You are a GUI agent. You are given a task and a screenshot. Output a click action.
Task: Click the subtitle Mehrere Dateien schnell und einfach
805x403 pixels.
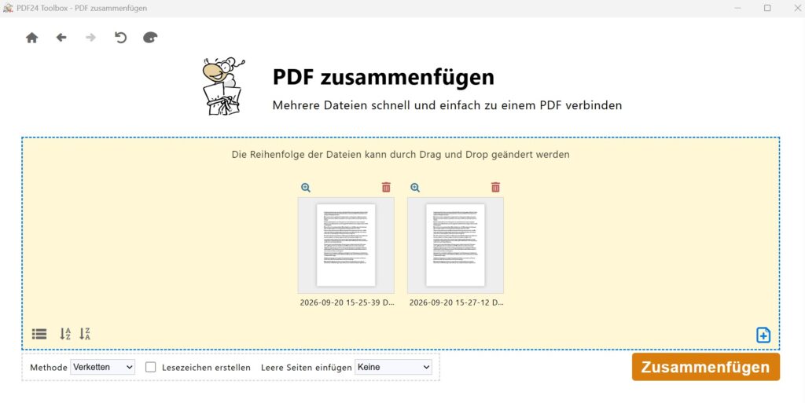447,105
